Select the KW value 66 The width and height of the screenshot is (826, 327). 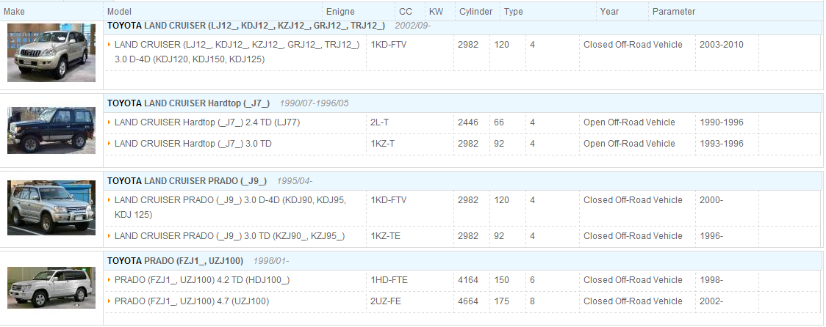(499, 122)
